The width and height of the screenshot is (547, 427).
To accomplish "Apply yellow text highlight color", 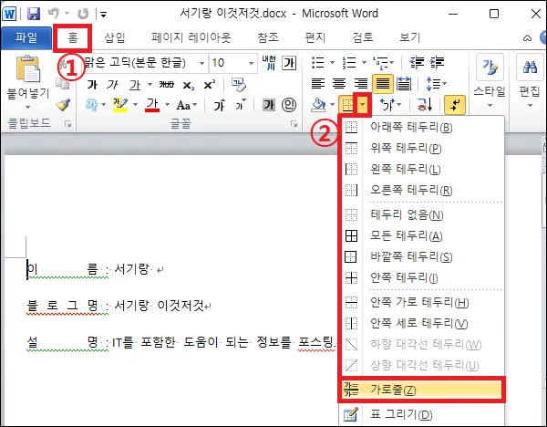I will (120, 105).
